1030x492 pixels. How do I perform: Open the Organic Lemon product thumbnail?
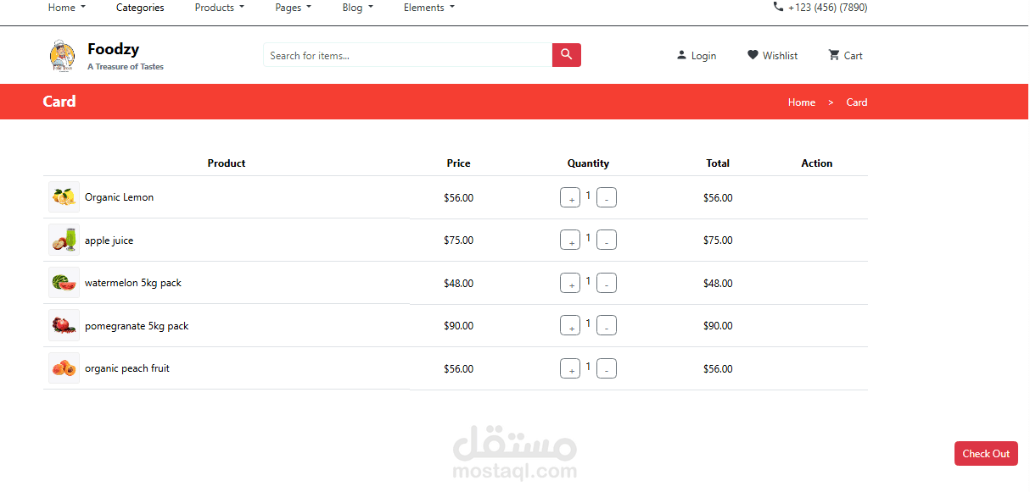(64, 197)
